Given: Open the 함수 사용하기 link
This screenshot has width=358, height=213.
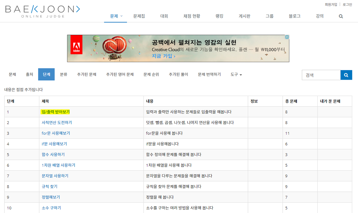Looking at the screenshot, I should tap(53, 154).
